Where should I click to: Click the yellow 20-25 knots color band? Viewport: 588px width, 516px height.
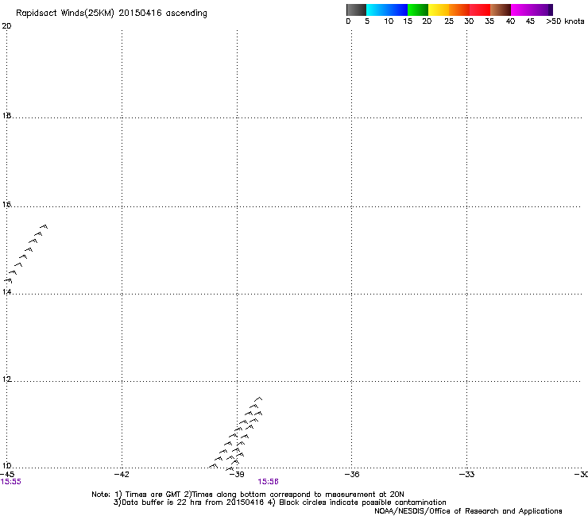(439, 10)
